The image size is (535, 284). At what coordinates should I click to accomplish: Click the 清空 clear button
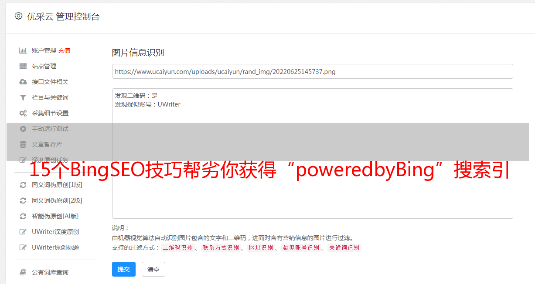[153, 269]
